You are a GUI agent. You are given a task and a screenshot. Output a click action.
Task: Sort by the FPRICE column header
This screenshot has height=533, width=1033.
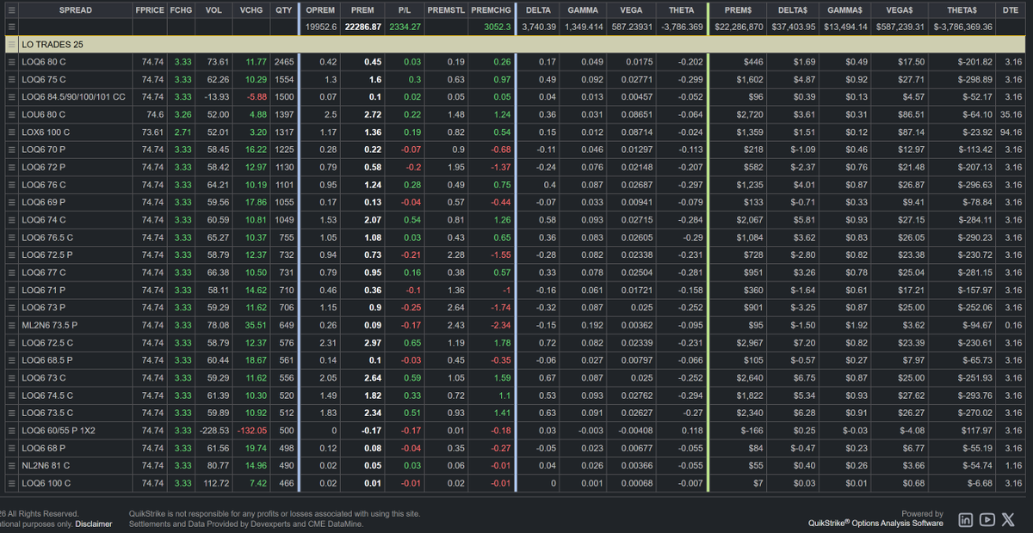click(x=150, y=9)
